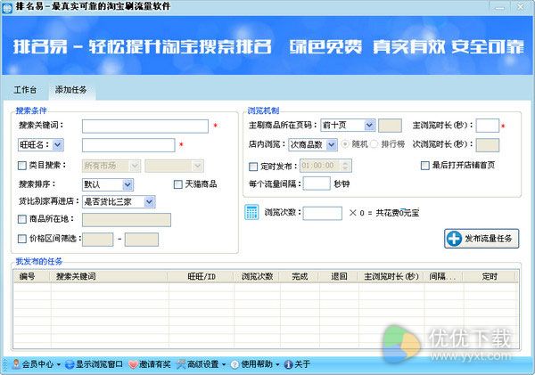
Task: Open the 会员中心 menu
Action: click(37, 364)
